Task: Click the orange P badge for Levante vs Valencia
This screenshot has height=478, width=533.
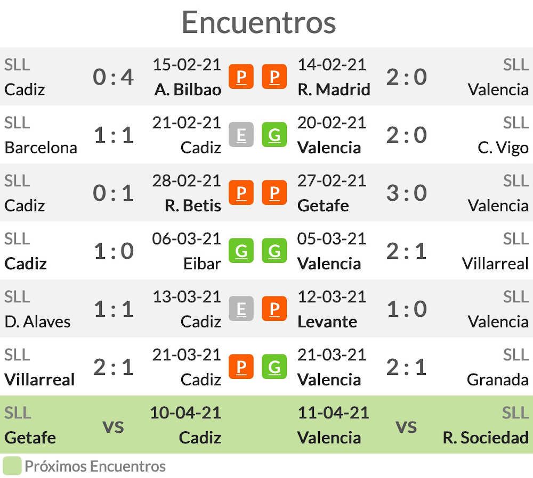Action: point(274,309)
